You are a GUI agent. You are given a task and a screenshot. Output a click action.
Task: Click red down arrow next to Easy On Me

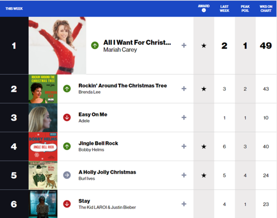pyautogui.click(x=67, y=117)
